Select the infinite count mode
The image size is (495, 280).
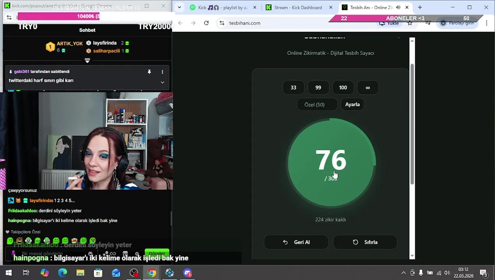click(368, 87)
